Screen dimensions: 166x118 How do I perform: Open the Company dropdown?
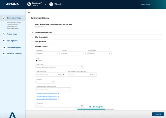coord(48,53)
